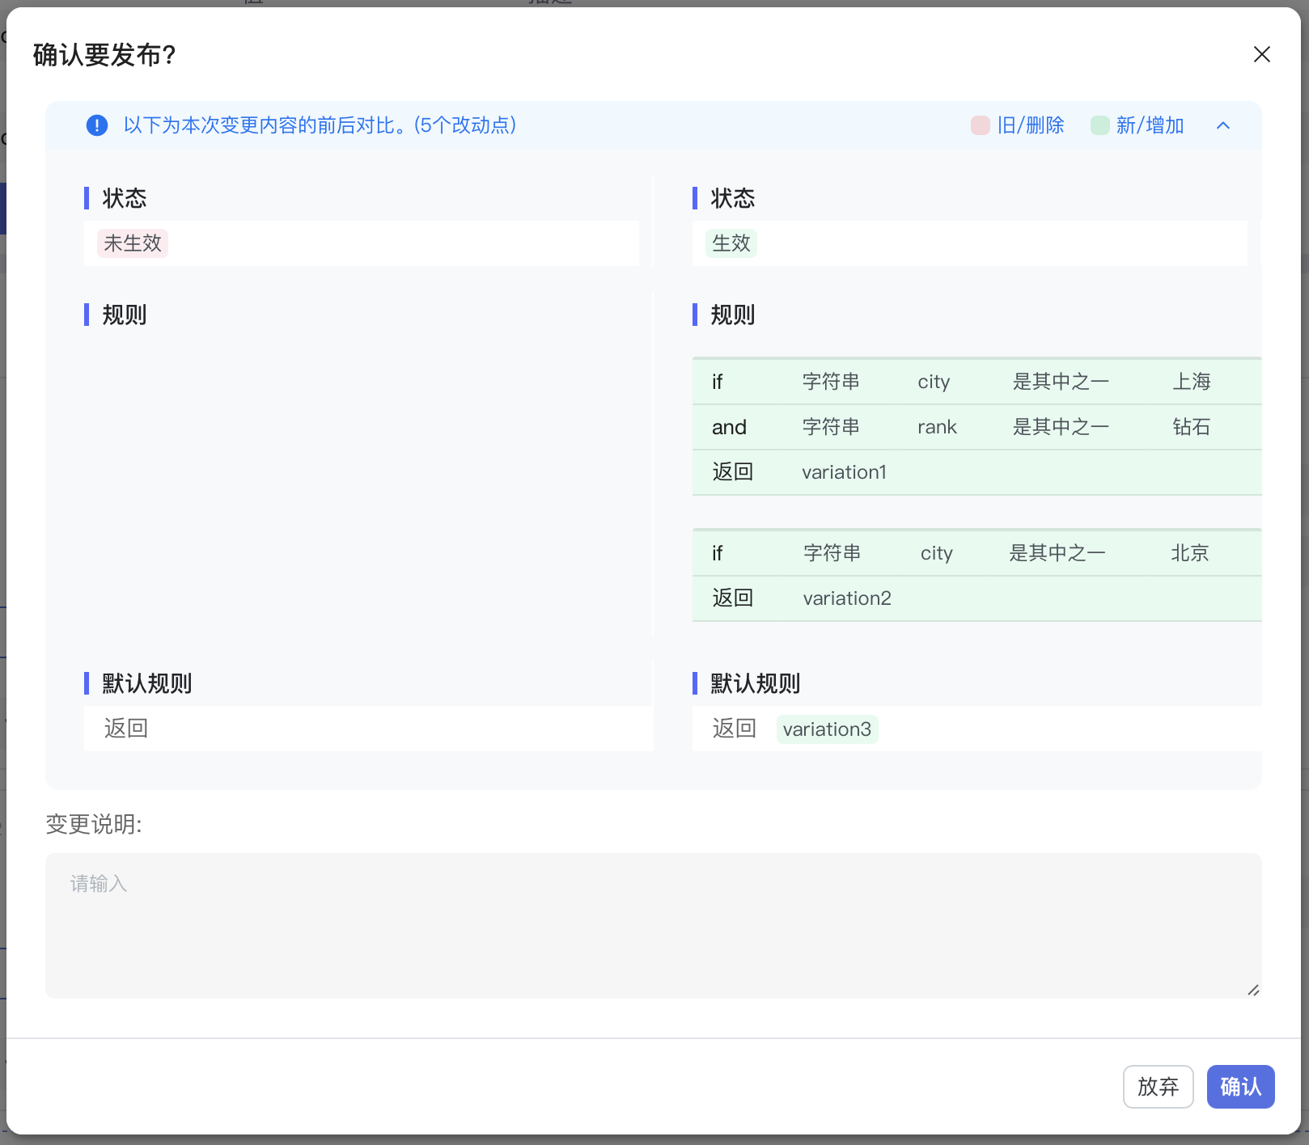Click the rank attribute in and-condition
Screen dimensions: 1309x1145
[x=937, y=427]
